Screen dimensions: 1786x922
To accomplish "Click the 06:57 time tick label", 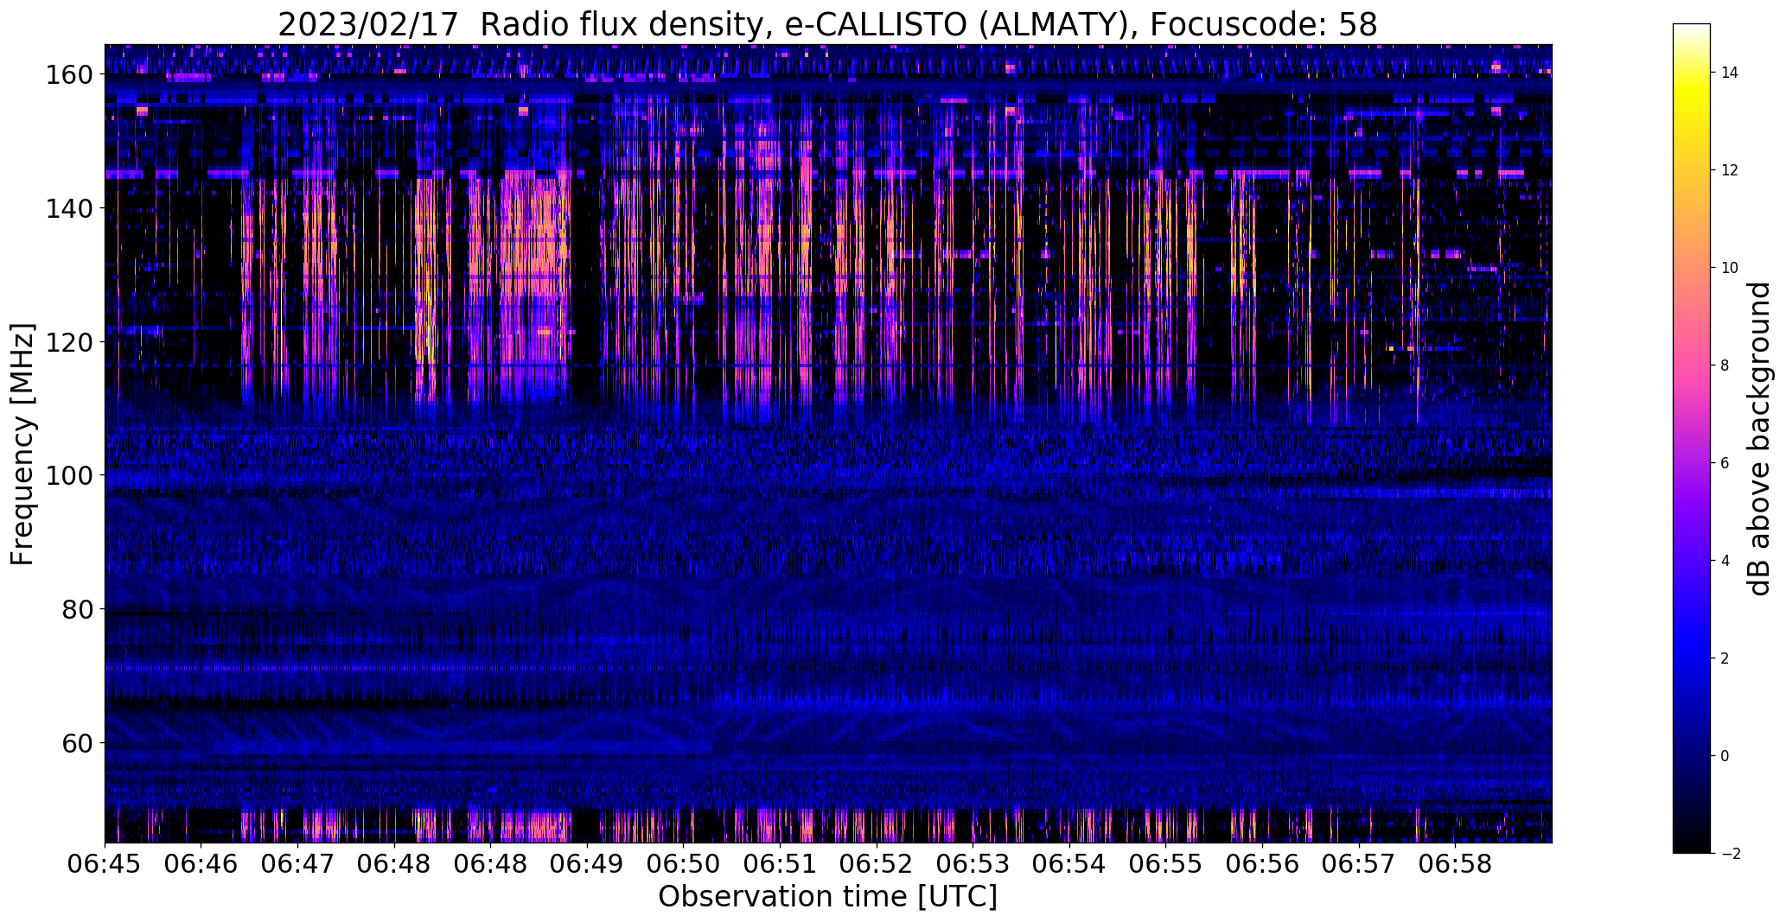I will (x=1358, y=864).
